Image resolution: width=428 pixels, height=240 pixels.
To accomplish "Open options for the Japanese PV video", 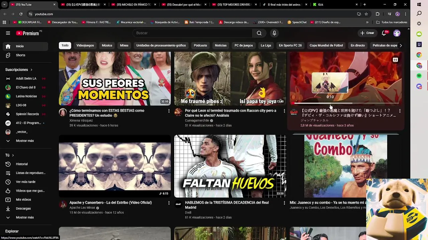I will pos(400,111).
